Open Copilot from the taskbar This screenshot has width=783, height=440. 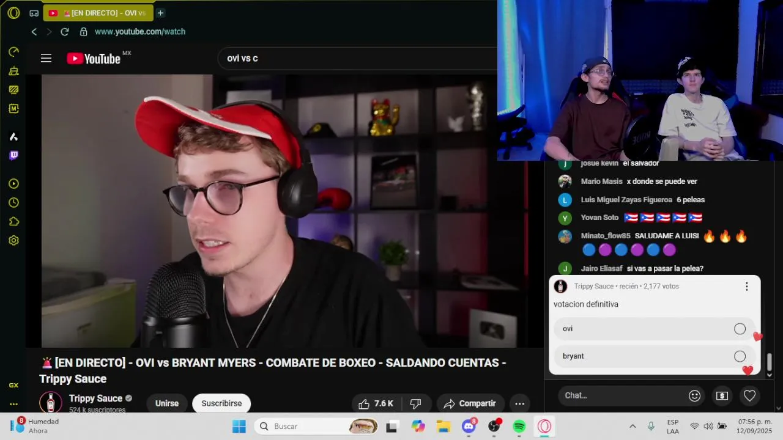pos(418,426)
